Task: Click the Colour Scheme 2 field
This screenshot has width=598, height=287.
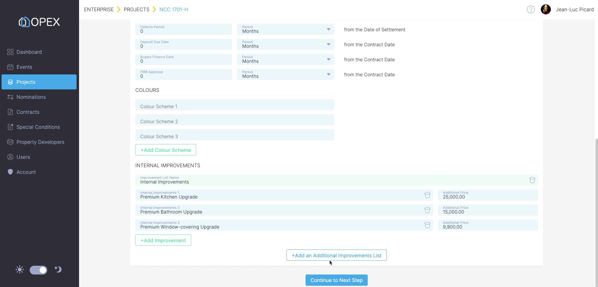Action: (235, 120)
